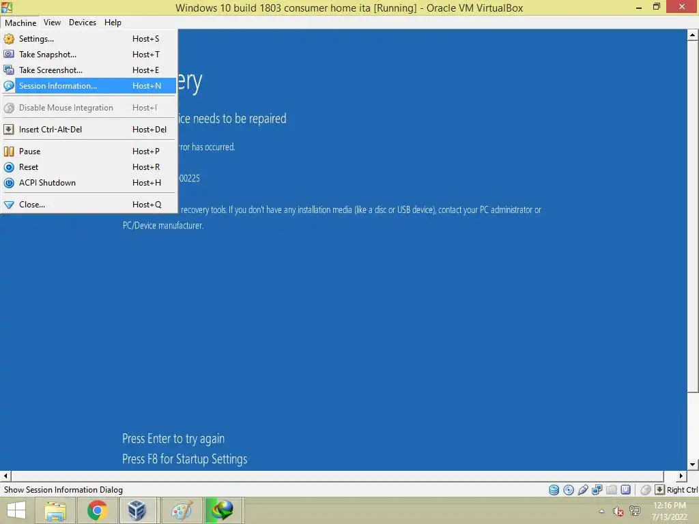Click the vertical scrollbar down arrow
Screen dimensions: 699x524
point(693,465)
